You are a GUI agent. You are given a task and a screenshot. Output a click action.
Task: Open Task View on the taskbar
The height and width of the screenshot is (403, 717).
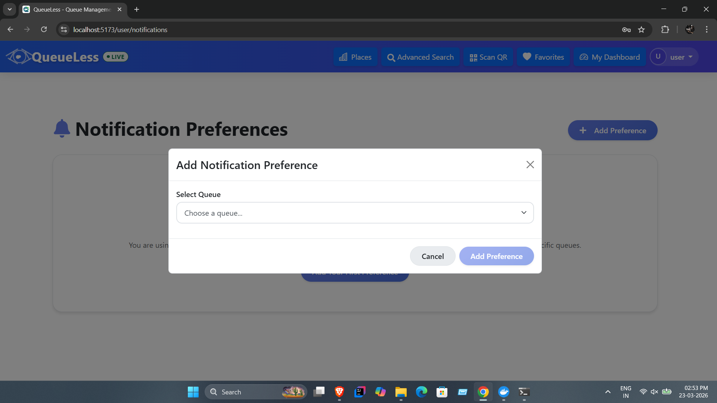pos(319,392)
